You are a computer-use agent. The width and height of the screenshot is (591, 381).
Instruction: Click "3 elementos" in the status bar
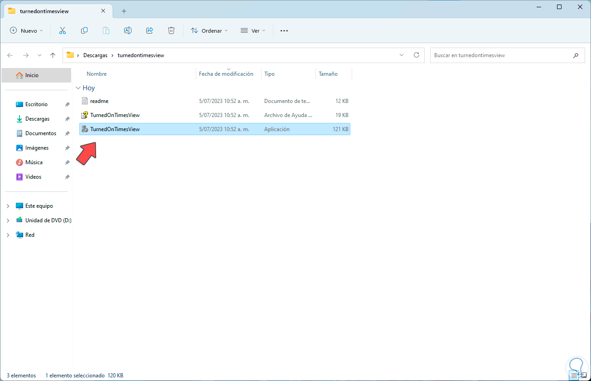click(21, 376)
